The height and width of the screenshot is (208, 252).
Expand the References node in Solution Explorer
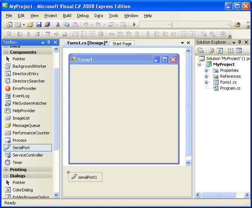206,76
